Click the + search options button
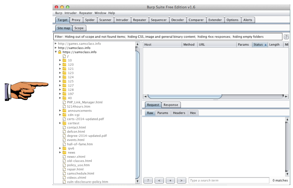 [x=170, y=181]
